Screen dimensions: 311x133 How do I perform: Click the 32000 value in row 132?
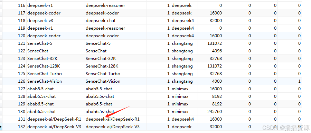(216, 127)
